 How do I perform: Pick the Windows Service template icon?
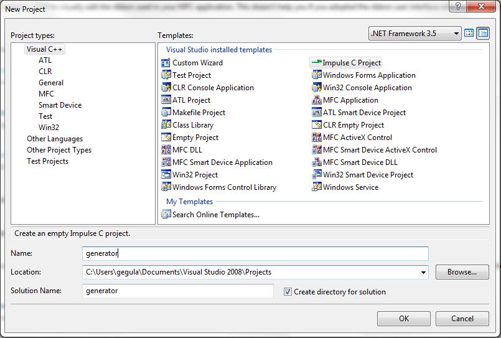pos(316,187)
